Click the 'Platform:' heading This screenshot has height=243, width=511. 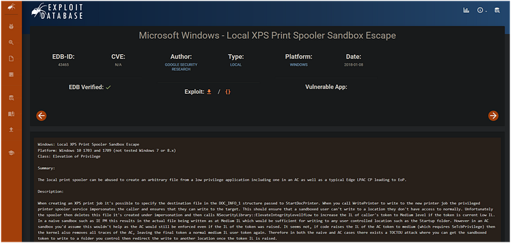[299, 57]
